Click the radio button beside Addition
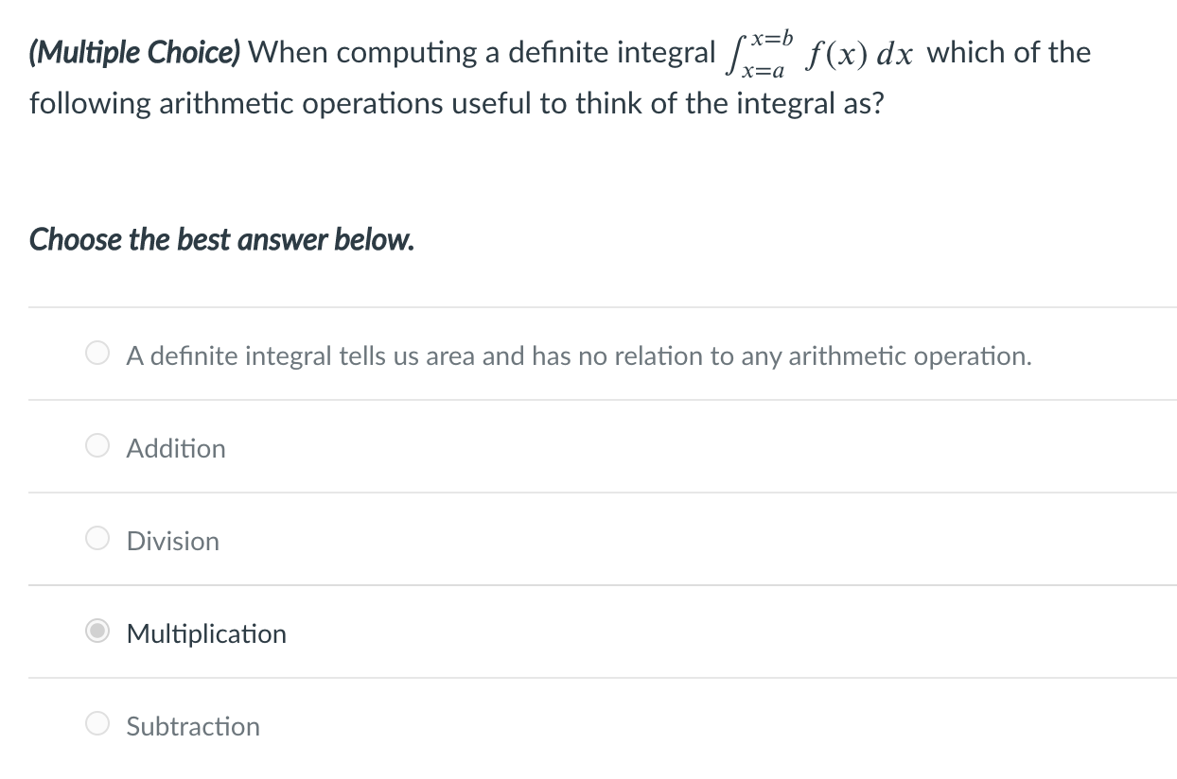The height and width of the screenshot is (779, 1177). coord(97,445)
